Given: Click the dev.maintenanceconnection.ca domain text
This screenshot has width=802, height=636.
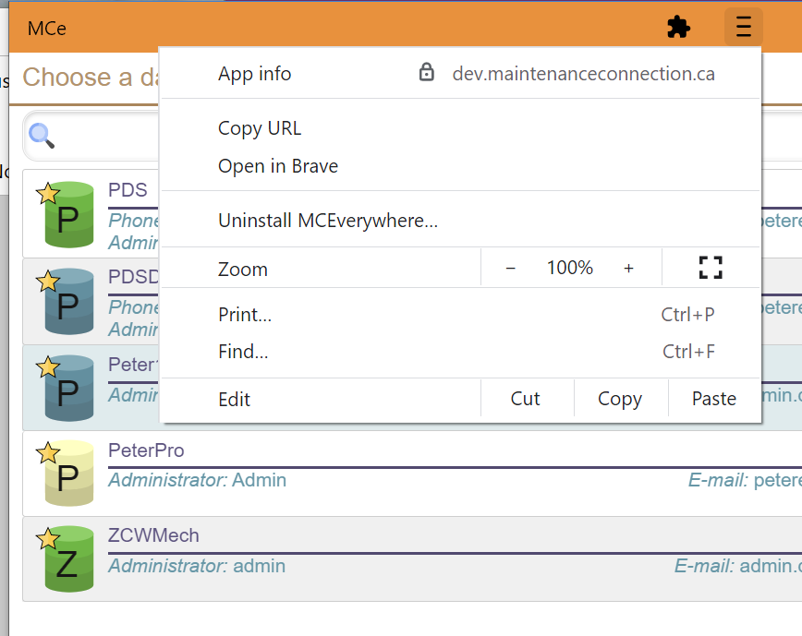Looking at the screenshot, I should [x=584, y=74].
